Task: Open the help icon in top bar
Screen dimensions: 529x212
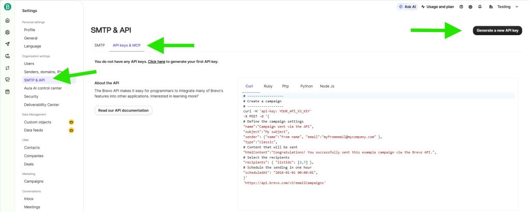Action: point(461,7)
